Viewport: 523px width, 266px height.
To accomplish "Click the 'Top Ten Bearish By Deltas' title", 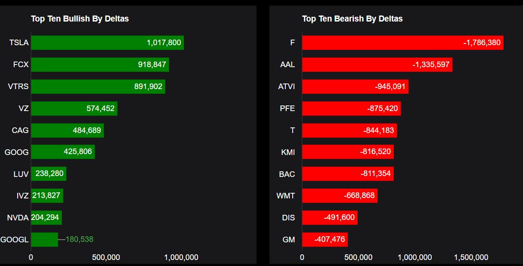I will 352,19.
